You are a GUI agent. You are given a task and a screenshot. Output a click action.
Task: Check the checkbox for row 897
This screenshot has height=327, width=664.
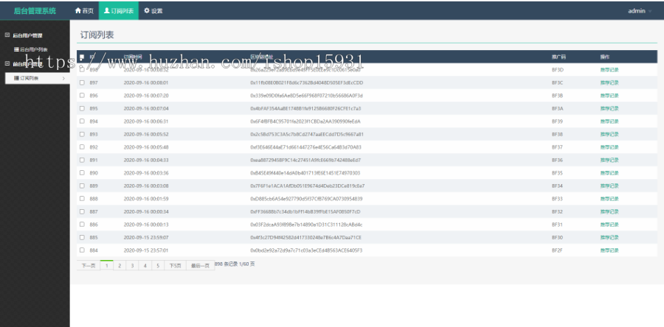click(82, 82)
